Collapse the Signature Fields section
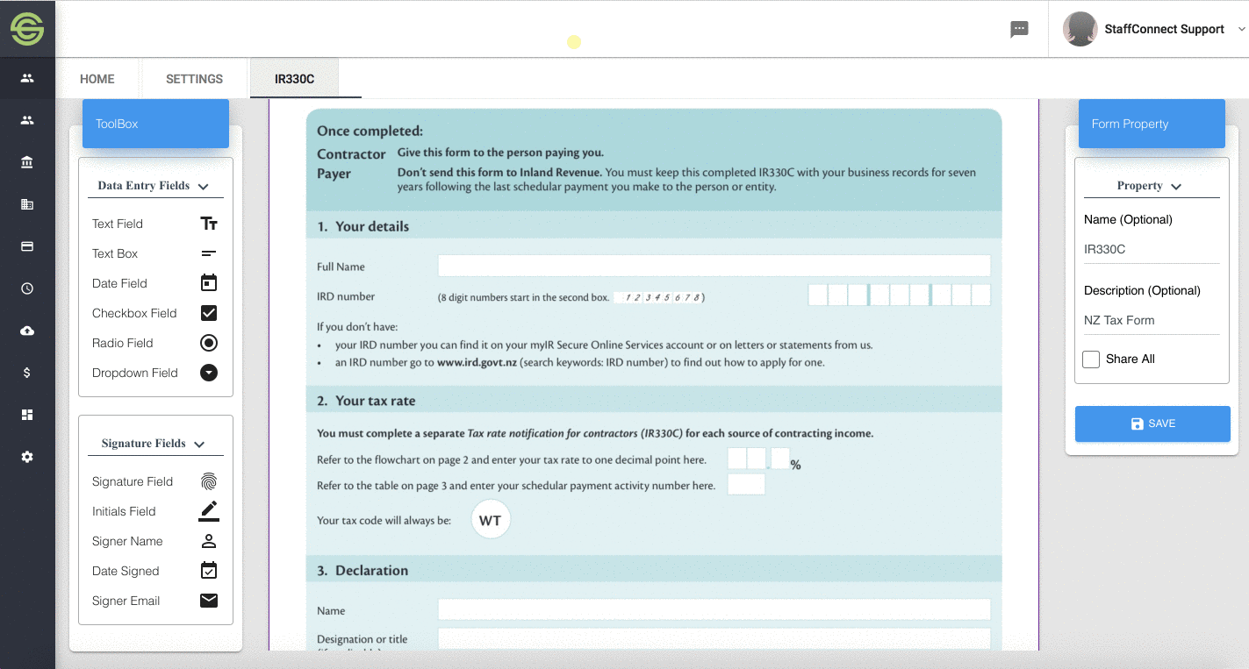Image resolution: width=1249 pixels, height=669 pixels. click(199, 445)
